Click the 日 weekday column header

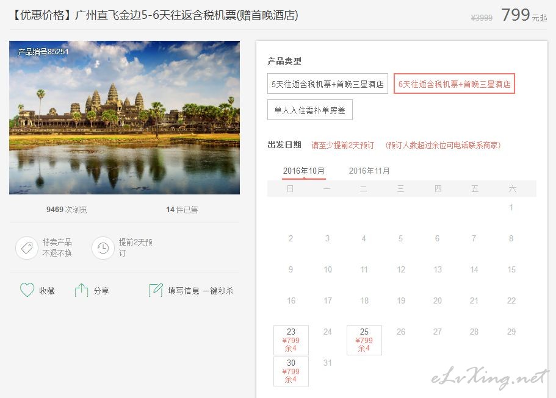click(290, 188)
